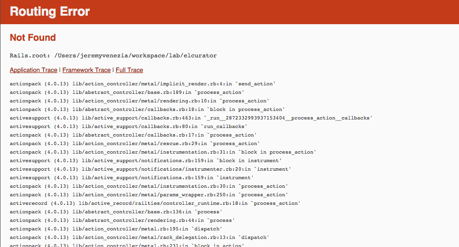Select the rack_delegation.rb:13 dispatch trace line
The image size is (459, 247).
pos(139,238)
